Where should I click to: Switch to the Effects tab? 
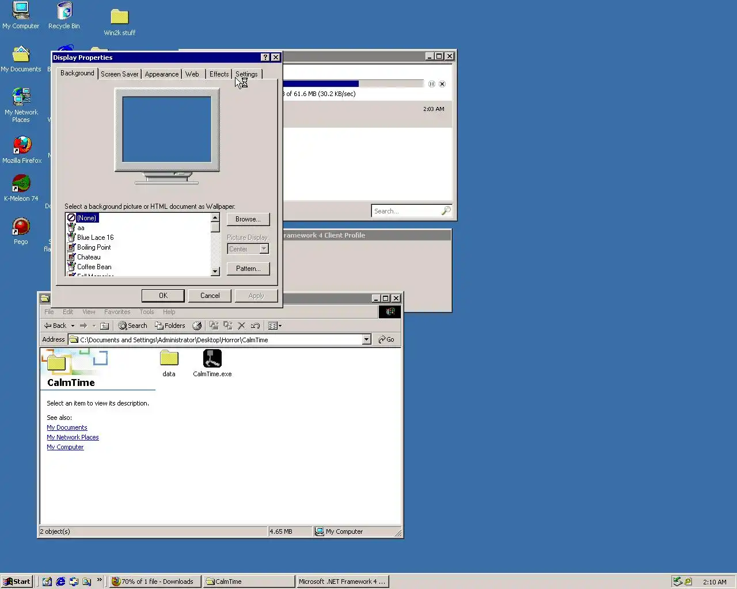pos(219,74)
